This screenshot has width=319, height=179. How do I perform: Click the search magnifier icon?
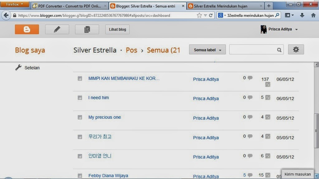(x=279, y=50)
